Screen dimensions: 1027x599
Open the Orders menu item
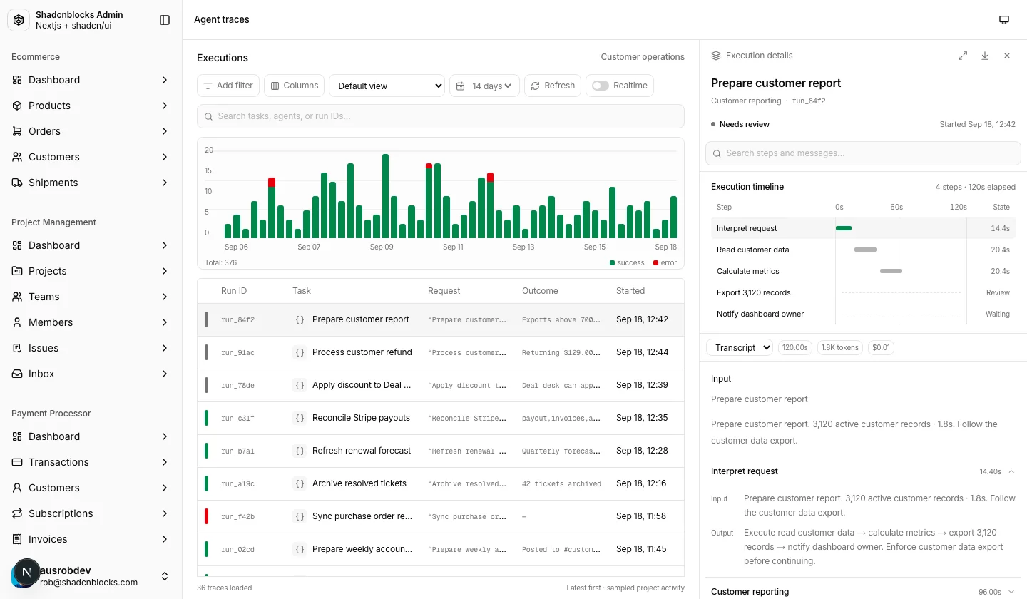pyautogui.click(x=91, y=131)
